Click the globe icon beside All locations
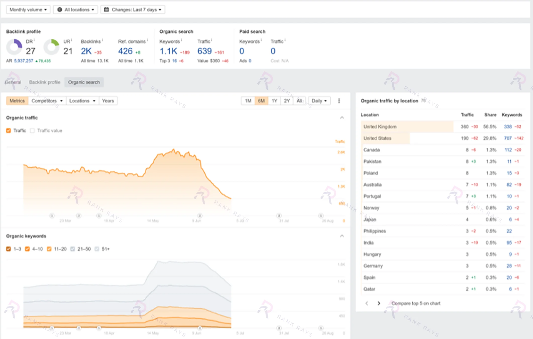533x339 pixels. point(60,10)
